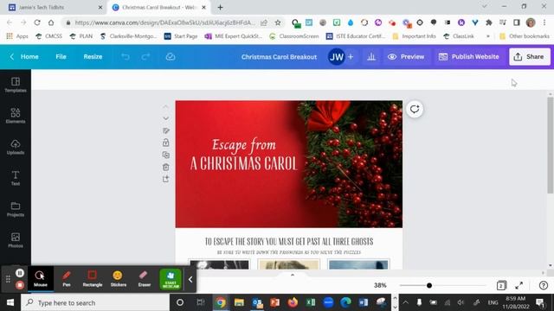Image resolution: width=554 pixels, height=311 pixels.
Task: Open the Chrome extensions puzzle icon
Action: 488,22
